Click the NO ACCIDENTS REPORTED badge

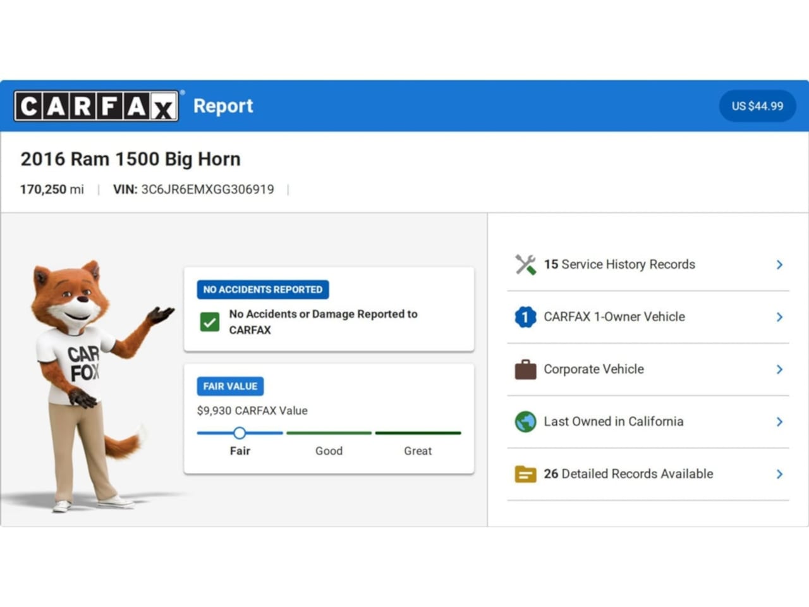pyautogui.click(x=263, y=290)
